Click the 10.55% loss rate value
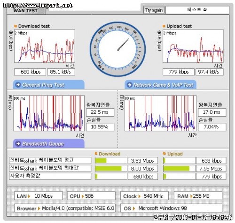The image size is (235, 223). click(100, 127)
